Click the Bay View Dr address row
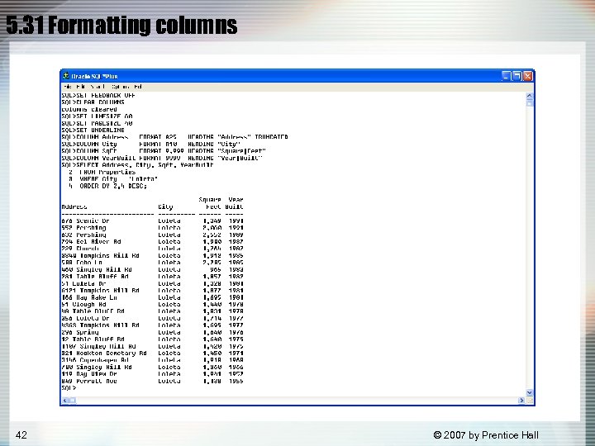The height and width of the screenshot is (446, 595). pyautogui.click(x=152, y=374)
